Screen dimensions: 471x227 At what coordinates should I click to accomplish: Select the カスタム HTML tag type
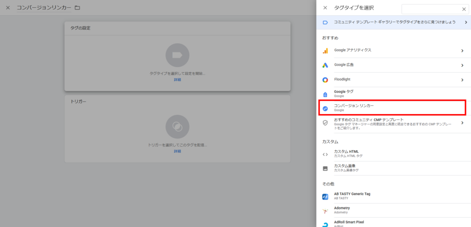(394, 154)
